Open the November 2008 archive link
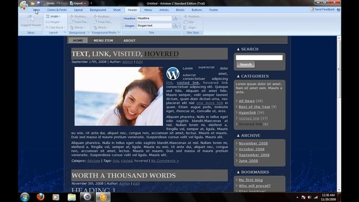 (253, 144)
